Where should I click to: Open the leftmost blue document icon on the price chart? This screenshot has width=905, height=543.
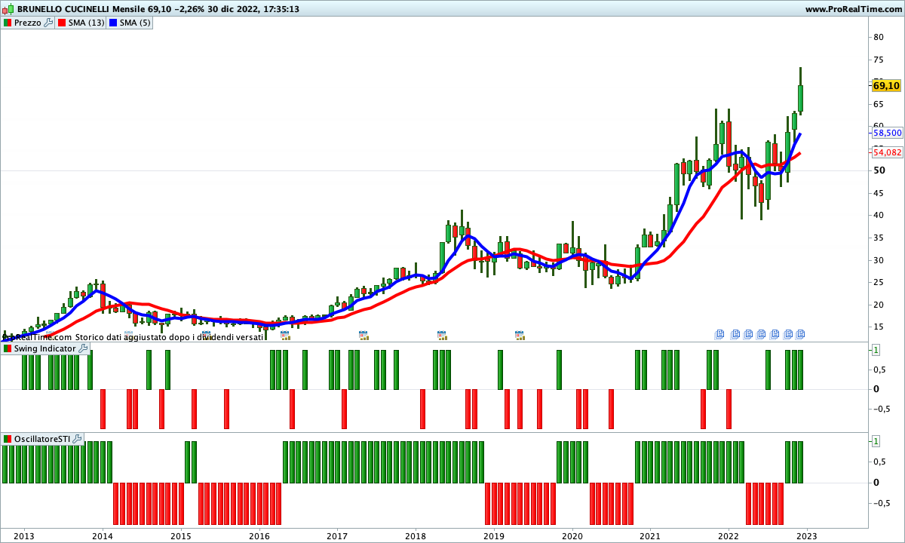719,333
